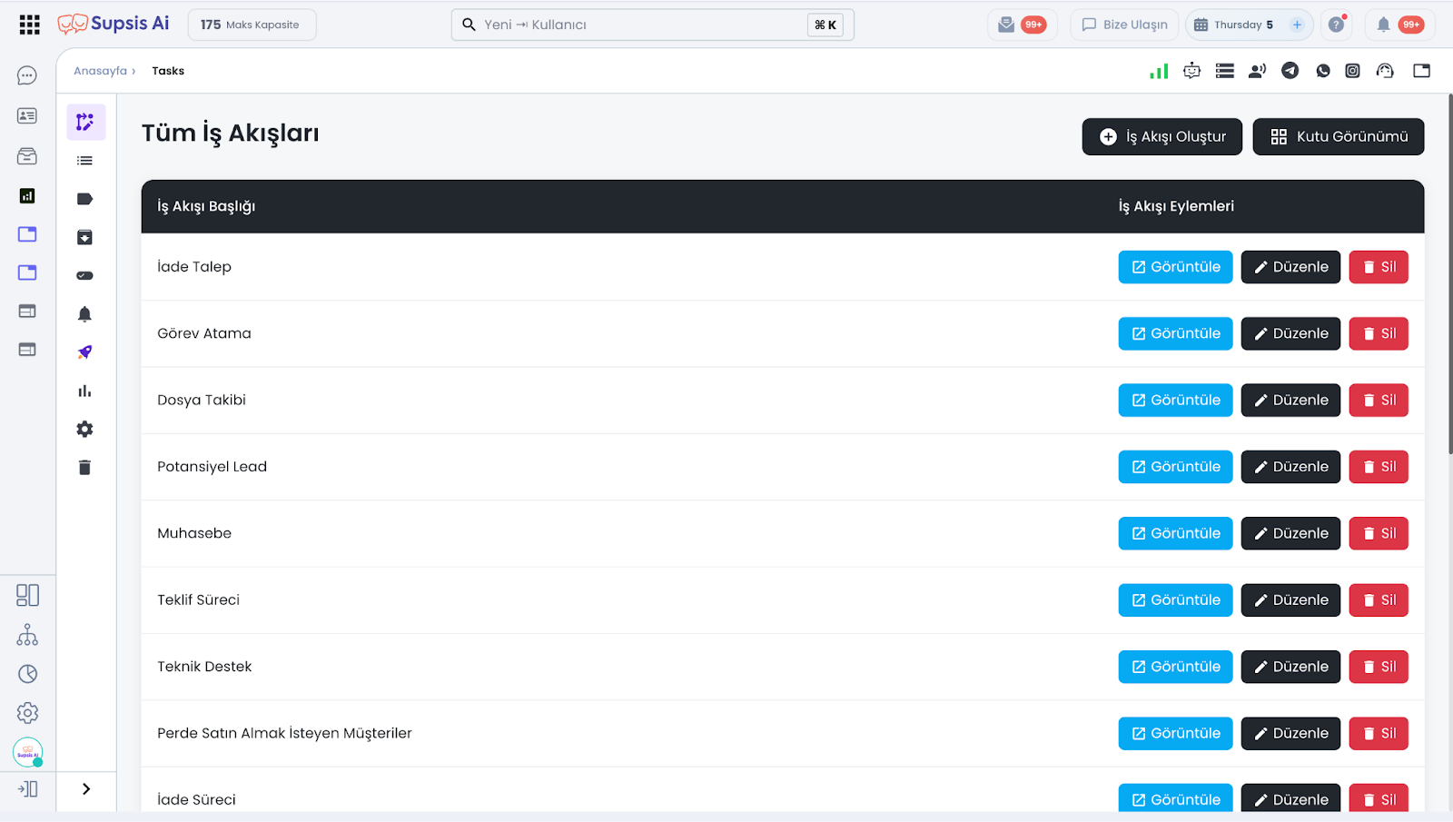
Task: Expand the main left sidebar panel
Action: 27,789
